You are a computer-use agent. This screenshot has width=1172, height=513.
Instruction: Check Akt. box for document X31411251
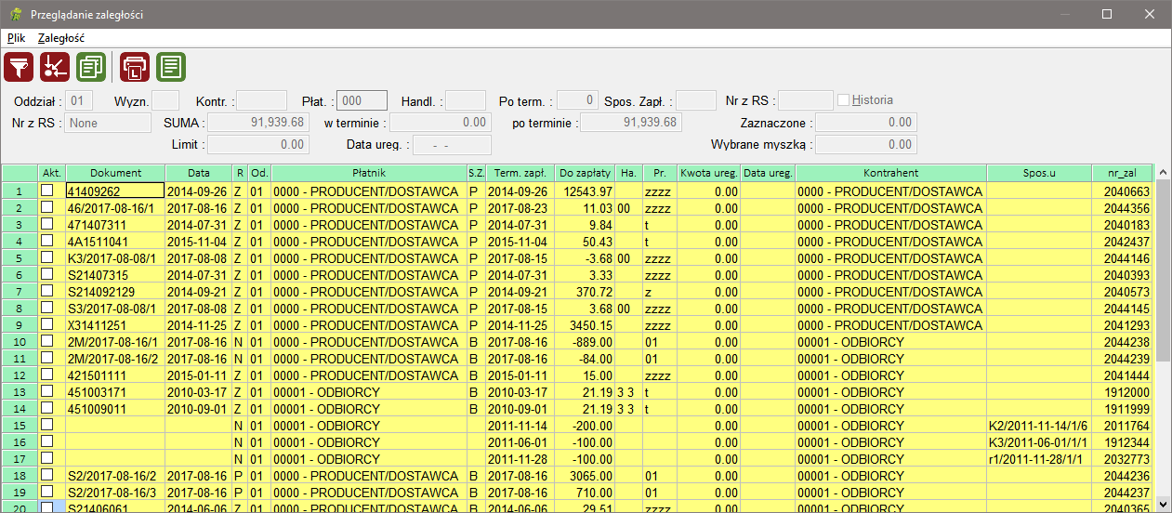point(47,324)
